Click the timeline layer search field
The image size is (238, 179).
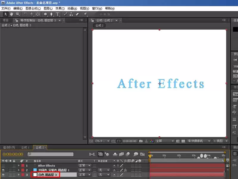51,154
